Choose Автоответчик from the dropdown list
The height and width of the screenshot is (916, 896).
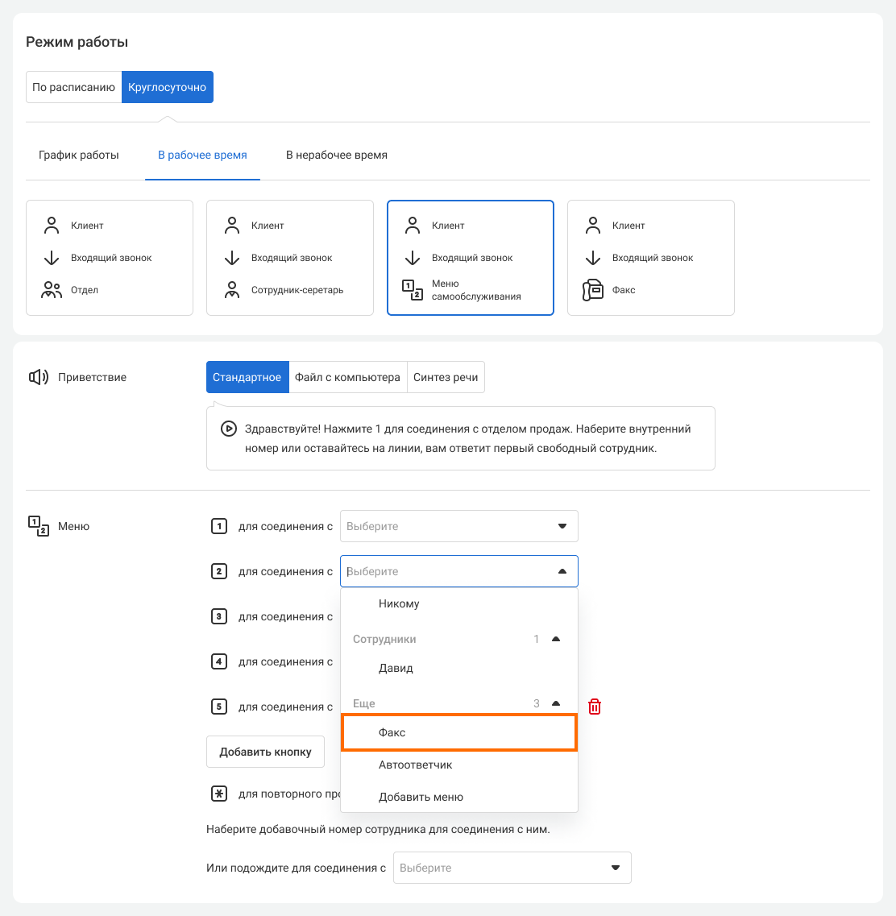pyautogui.click(x=416, y=765)
